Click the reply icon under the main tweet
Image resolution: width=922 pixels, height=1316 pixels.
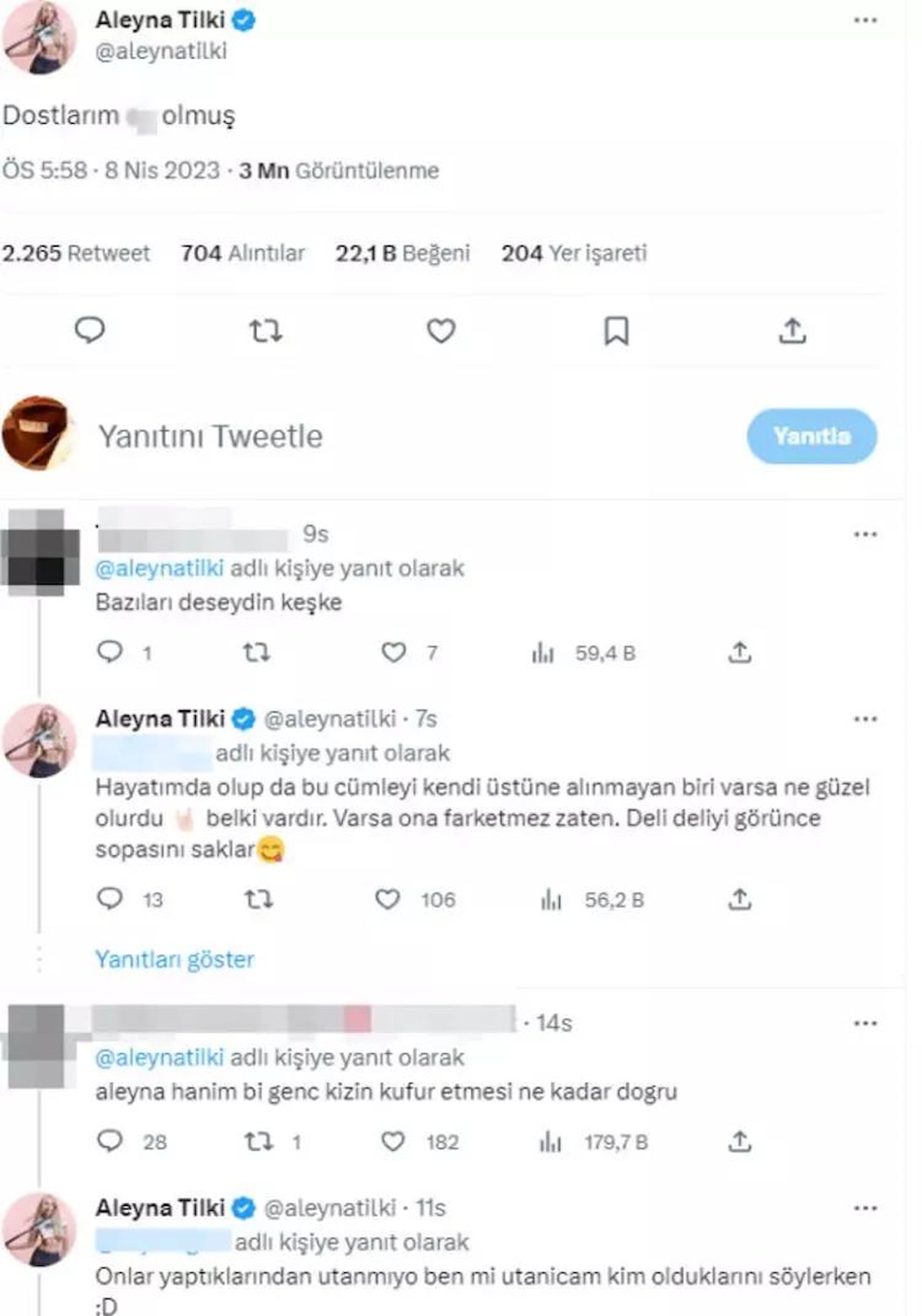click(89, 331)
